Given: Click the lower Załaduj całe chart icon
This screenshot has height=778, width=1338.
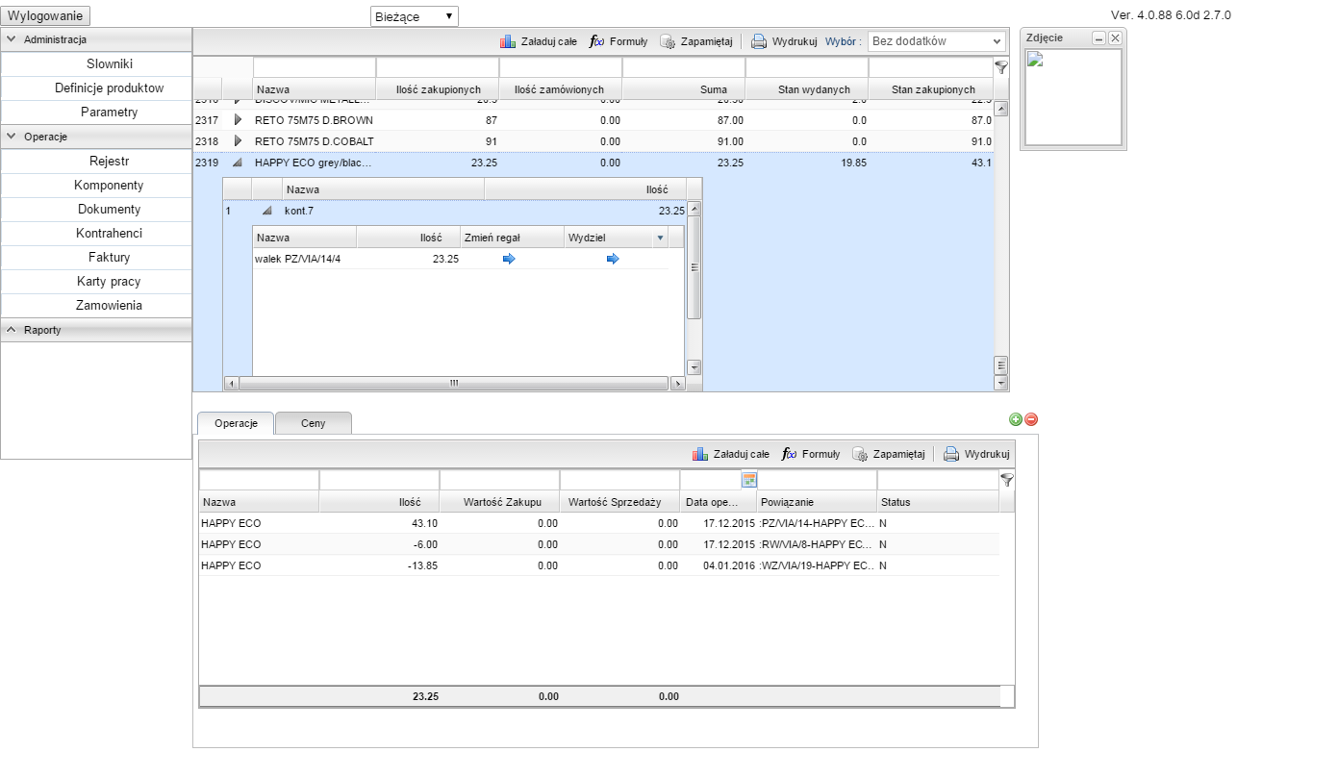Looking at the screenshot, I should click(700, 454).
